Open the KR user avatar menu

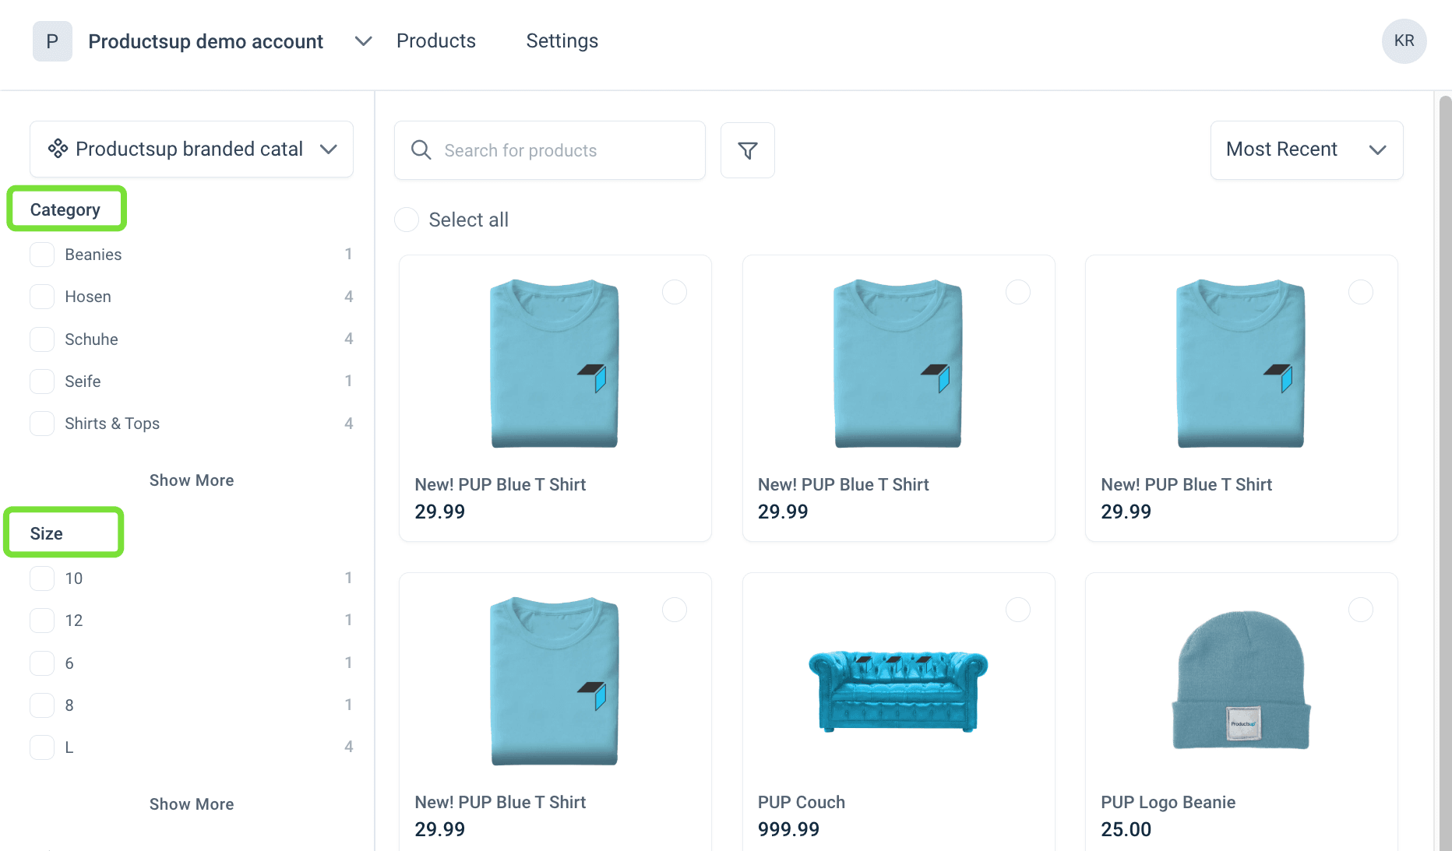[x=1404, y=41]
